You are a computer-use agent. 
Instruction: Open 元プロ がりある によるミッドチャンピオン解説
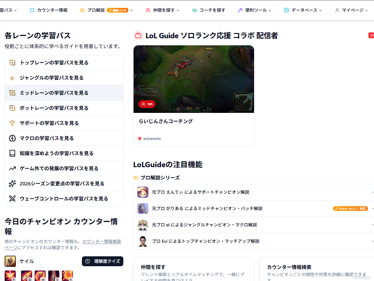point(254,209)
